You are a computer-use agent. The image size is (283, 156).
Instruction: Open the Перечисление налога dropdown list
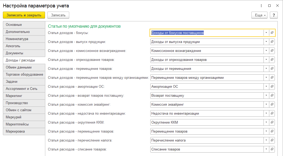point(266,140)
